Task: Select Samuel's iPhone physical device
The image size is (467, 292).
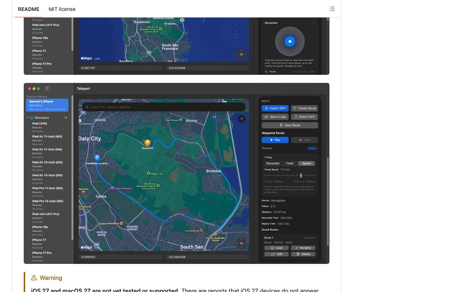Action: click(x=47, y=105)
